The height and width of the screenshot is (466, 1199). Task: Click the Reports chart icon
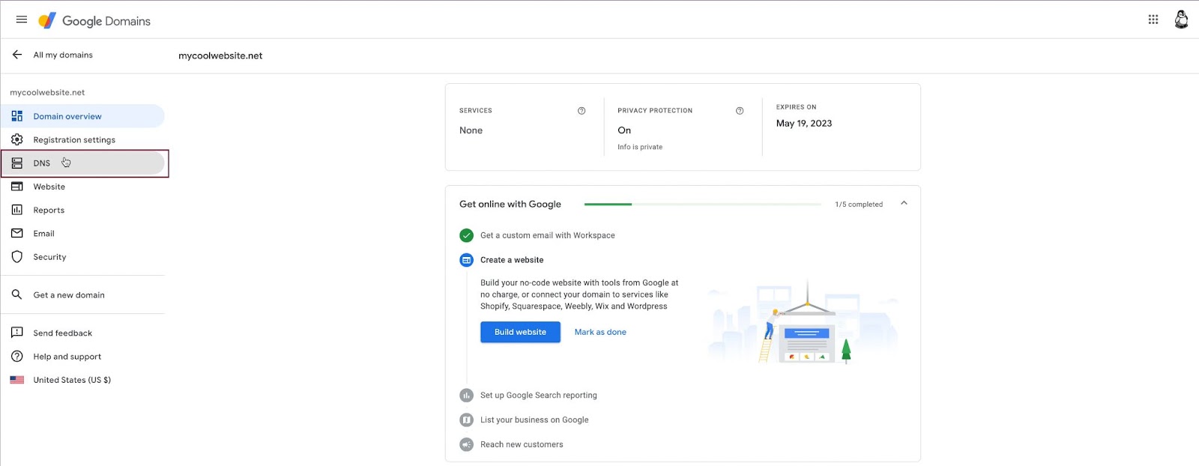point(17,210)
